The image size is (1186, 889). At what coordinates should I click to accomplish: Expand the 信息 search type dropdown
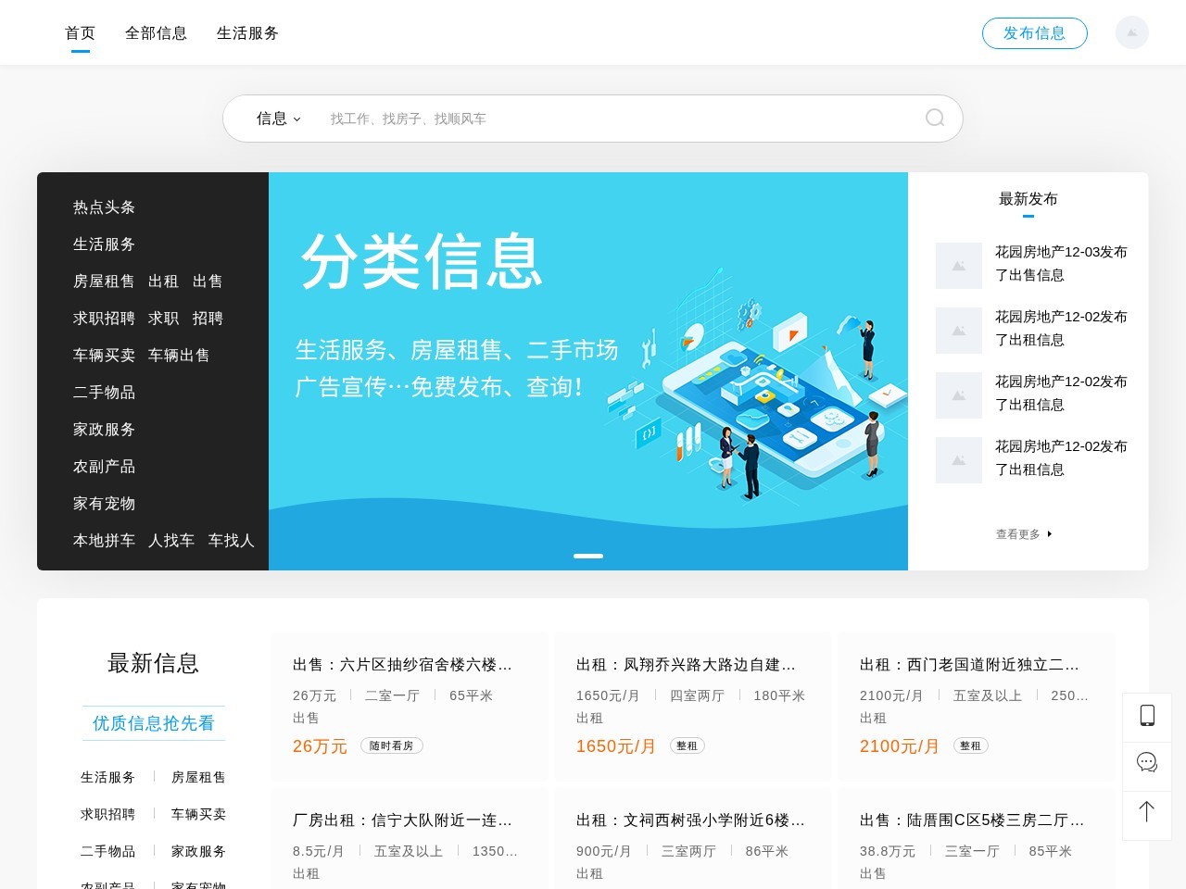278,119
